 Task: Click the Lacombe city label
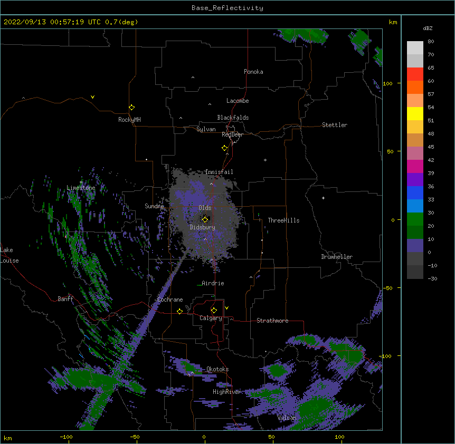[x=238, y=101]
